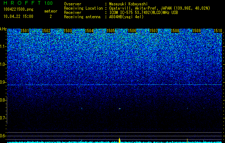The width and height of the screenshot is (225, 143).
Task: Click the 1503 time marker
Action: pos(68,31)
